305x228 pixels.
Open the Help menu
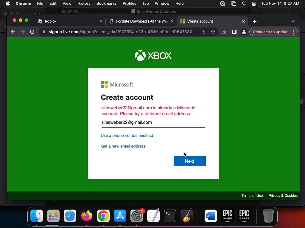[179, 4]
